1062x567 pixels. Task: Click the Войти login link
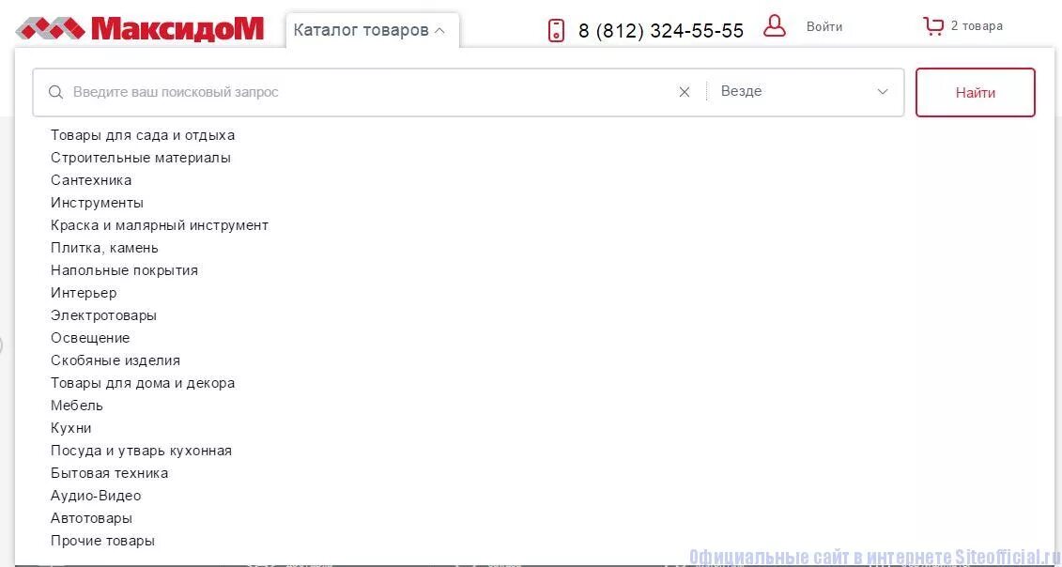[824, 27]
